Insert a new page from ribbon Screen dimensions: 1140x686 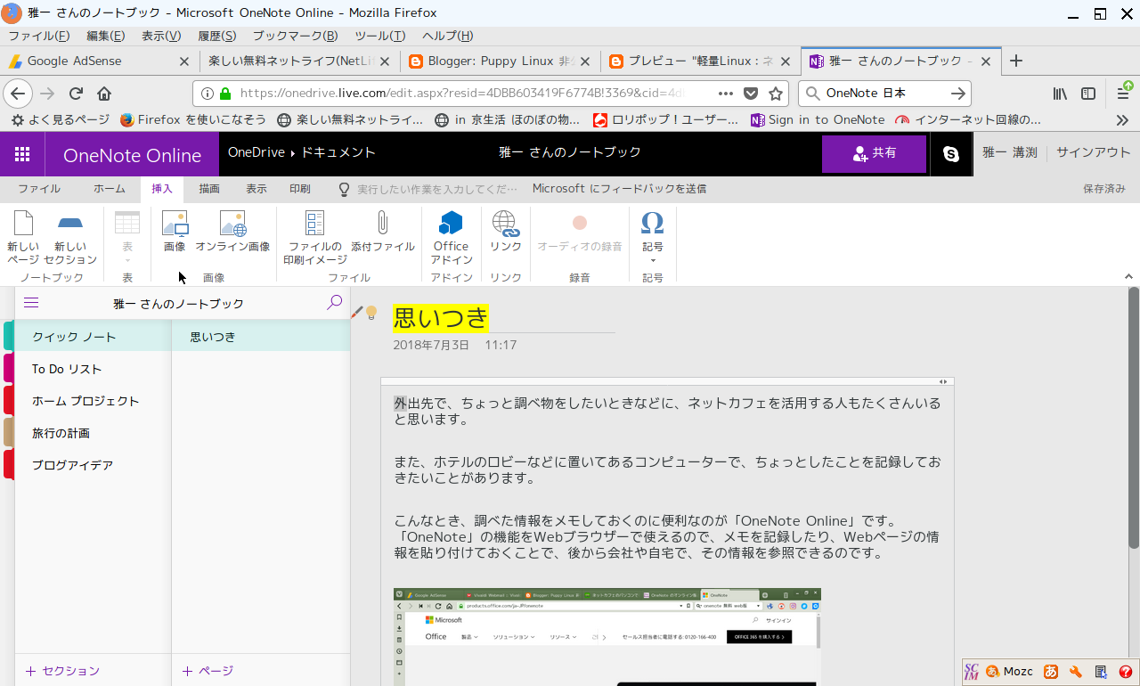pyautogui.click(x=23, y=238)
